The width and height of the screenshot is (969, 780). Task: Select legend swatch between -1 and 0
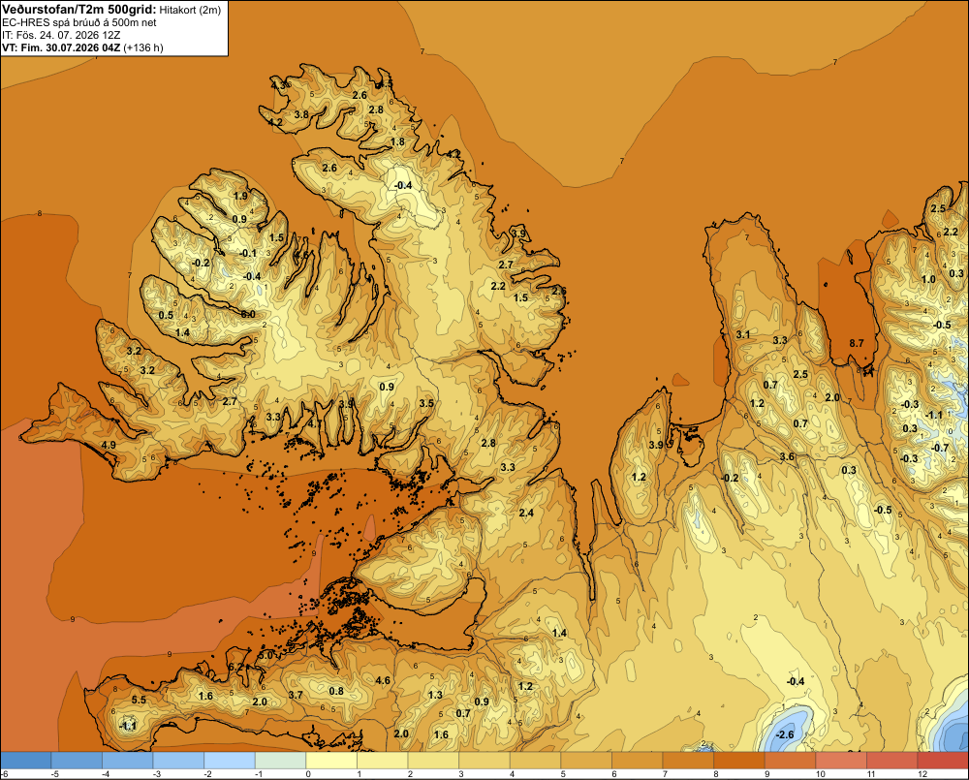coord(281,761)
